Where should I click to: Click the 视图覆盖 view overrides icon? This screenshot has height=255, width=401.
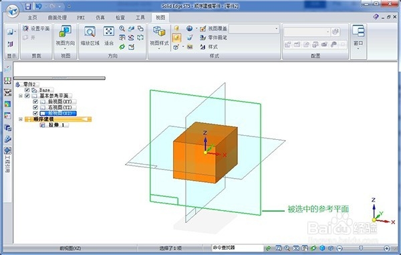(x=203, y=28)
